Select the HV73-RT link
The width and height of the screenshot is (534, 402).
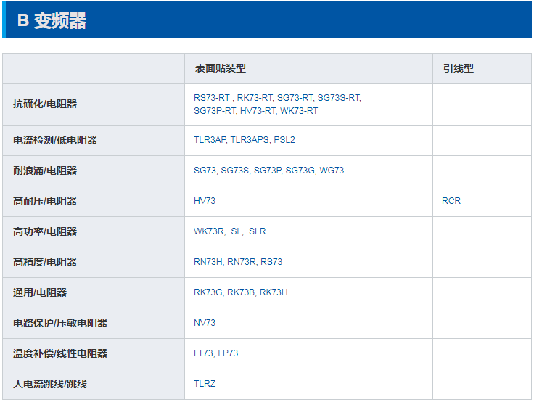(x=258, y=111)
